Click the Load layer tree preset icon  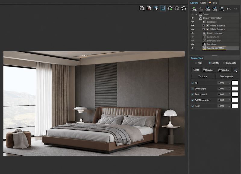point(214,9)
